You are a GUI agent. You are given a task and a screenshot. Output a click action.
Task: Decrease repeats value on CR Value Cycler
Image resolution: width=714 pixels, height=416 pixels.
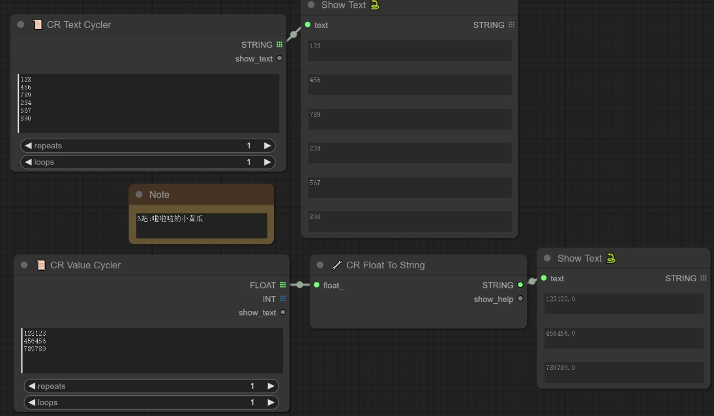coord(31,386)
